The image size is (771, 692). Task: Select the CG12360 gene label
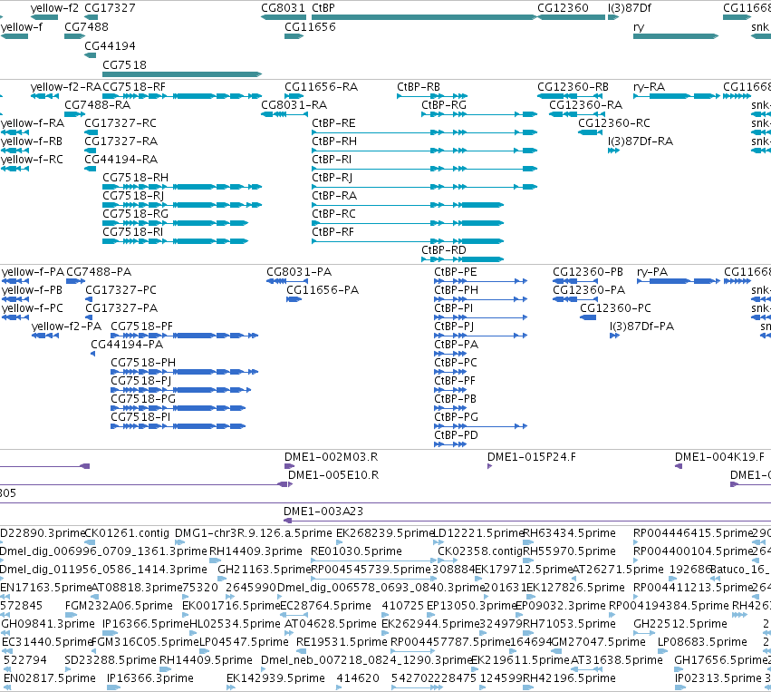[x=563, y=8]
